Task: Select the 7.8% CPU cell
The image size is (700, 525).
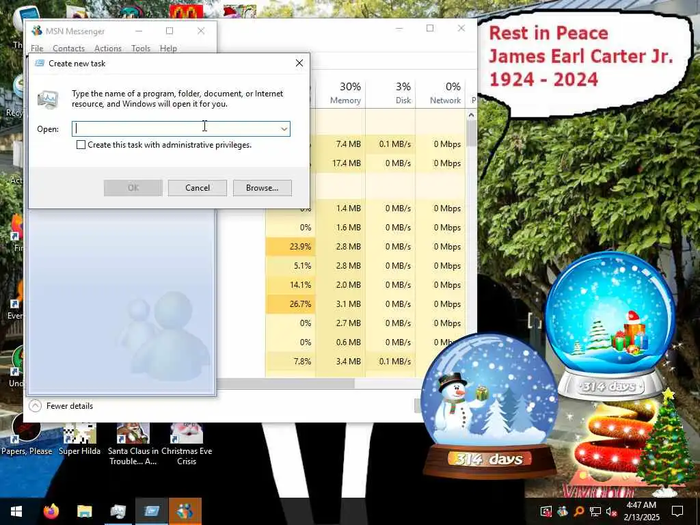Action: (291, 361)
